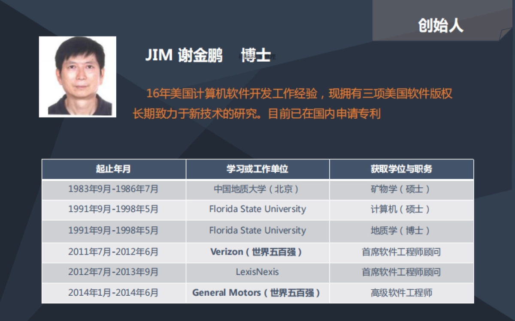Viewport: 515px width, 321px height.
Task: Select the 中国地质大学（北京）cell
Action: [x=257, y=189]
